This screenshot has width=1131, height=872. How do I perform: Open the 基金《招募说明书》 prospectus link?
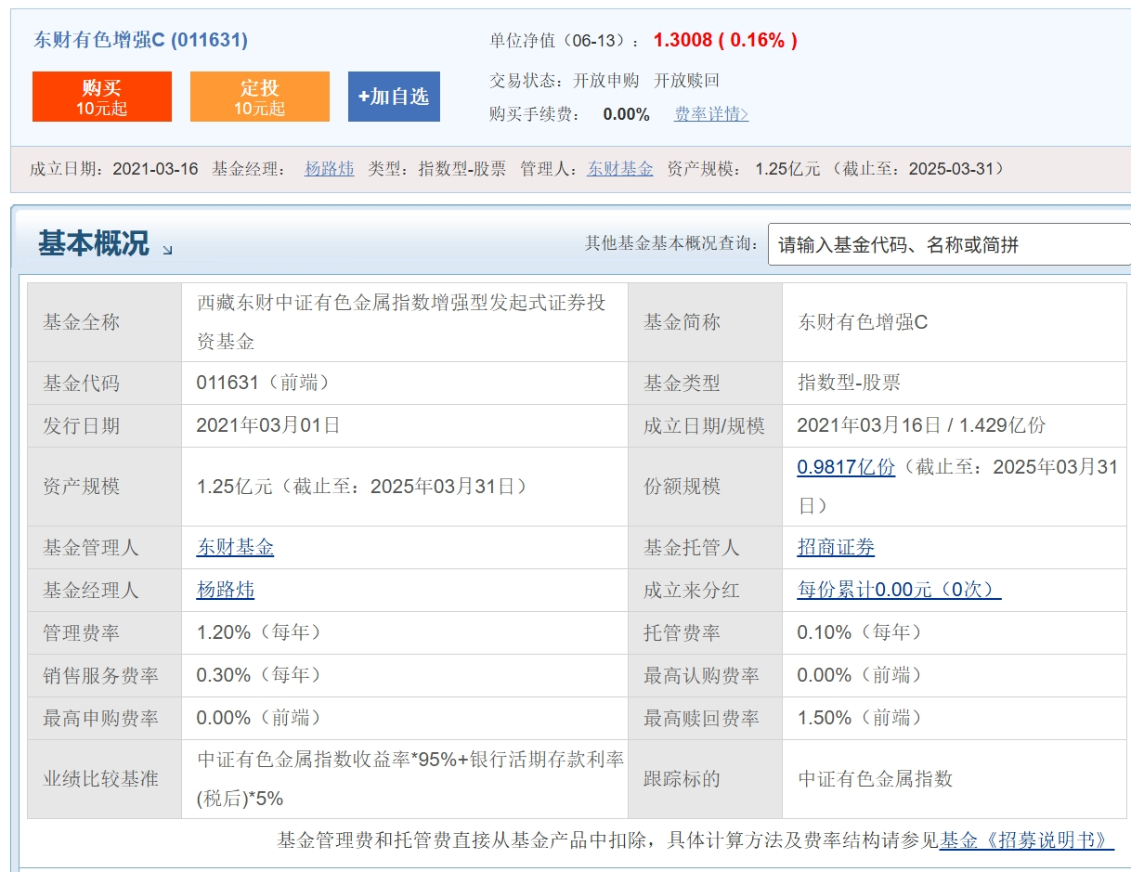(x=1027, y=840)
